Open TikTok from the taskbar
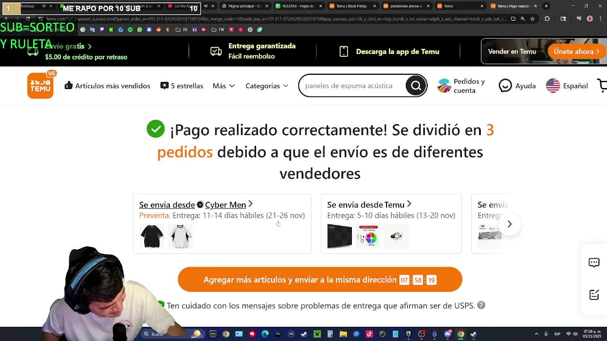607x341 pixels. click(369, 334)
